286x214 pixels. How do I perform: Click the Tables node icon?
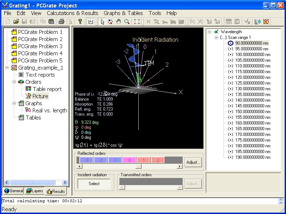pyautogui.click(x=21, y=117)
